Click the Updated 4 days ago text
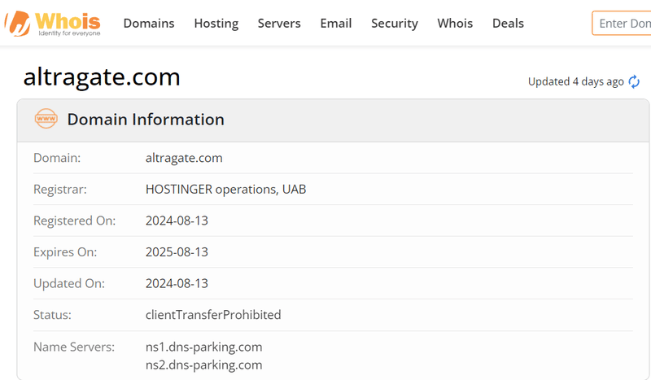Image resolution: width=651 pixels, height=380 pixels. [x=576, y=82]
